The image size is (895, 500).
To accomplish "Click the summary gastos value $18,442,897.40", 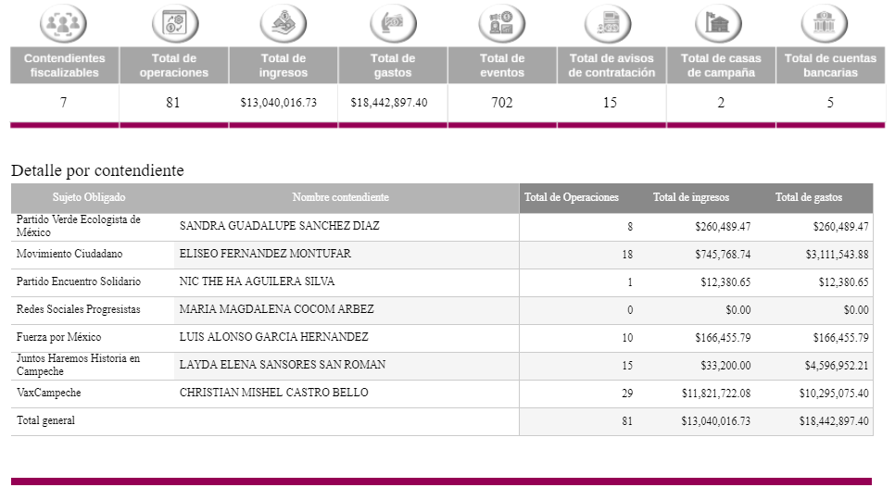I will click(x=389, y=103).
